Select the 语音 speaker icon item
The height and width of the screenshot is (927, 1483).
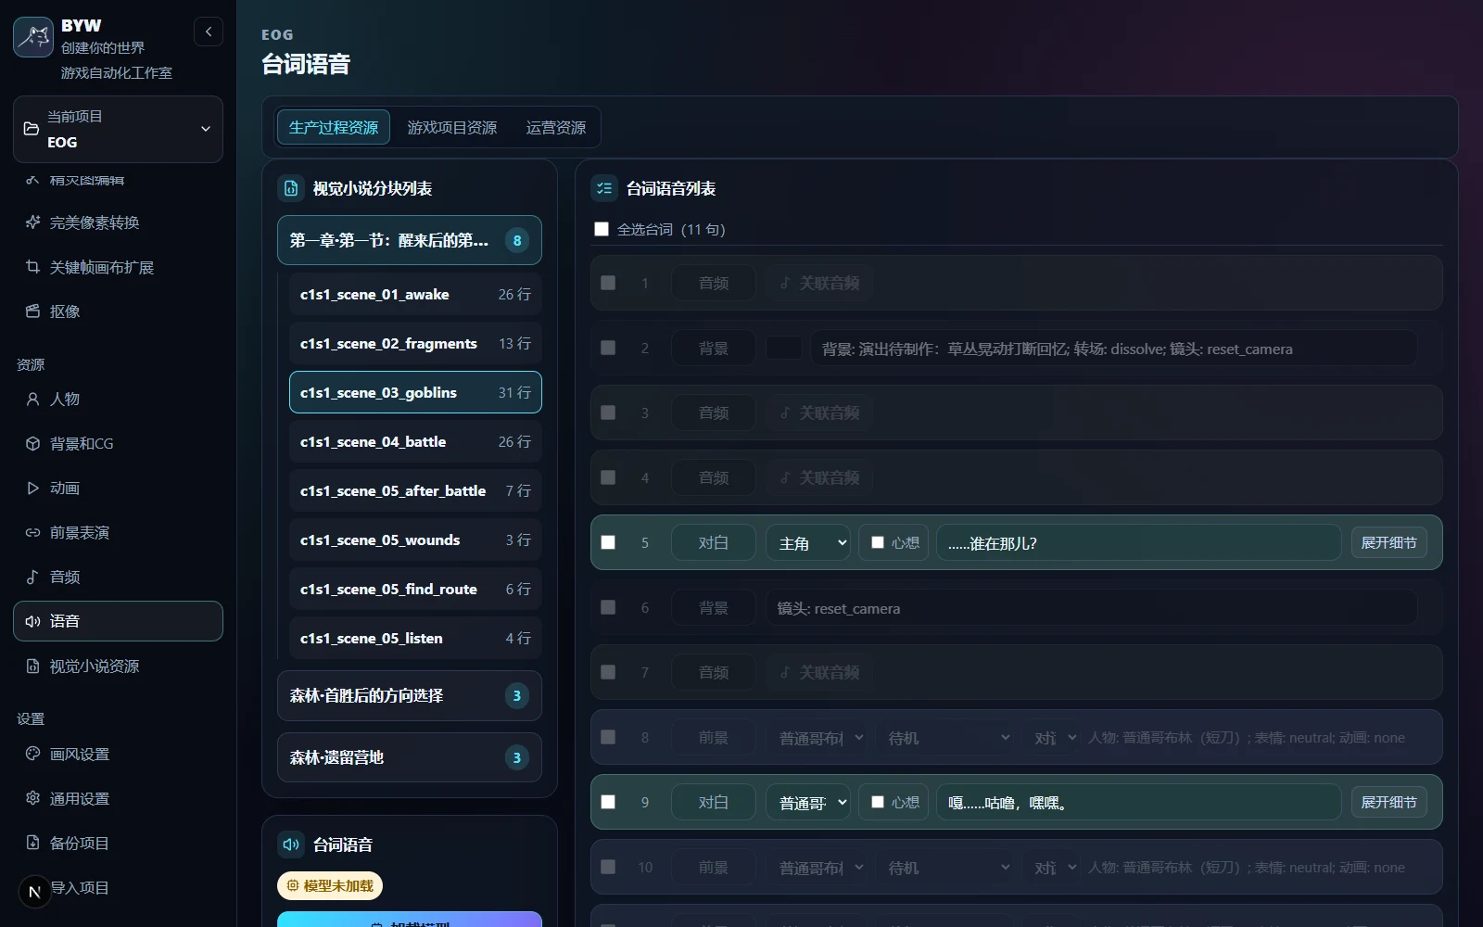pyautogui.click(x=32, y=621)
